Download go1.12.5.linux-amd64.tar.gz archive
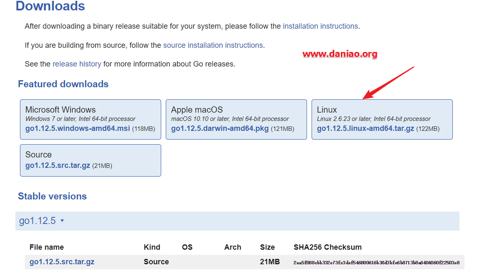 [x=366, y=128]
